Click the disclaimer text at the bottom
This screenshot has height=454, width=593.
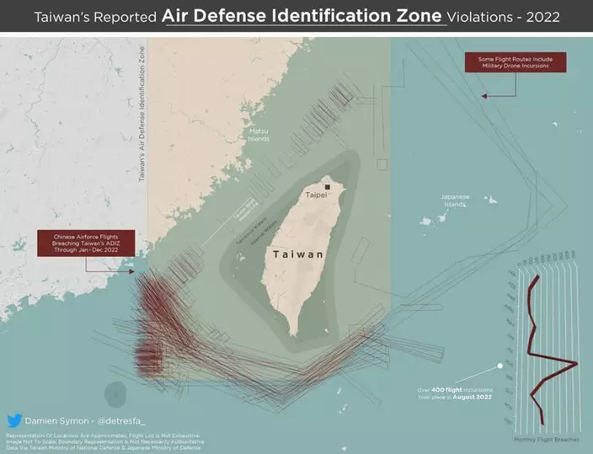105,440
